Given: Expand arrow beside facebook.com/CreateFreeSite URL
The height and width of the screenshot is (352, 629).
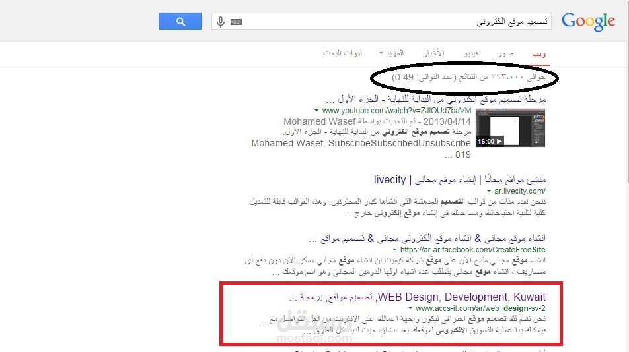Looking at the screenshot, I should point(394,250).
